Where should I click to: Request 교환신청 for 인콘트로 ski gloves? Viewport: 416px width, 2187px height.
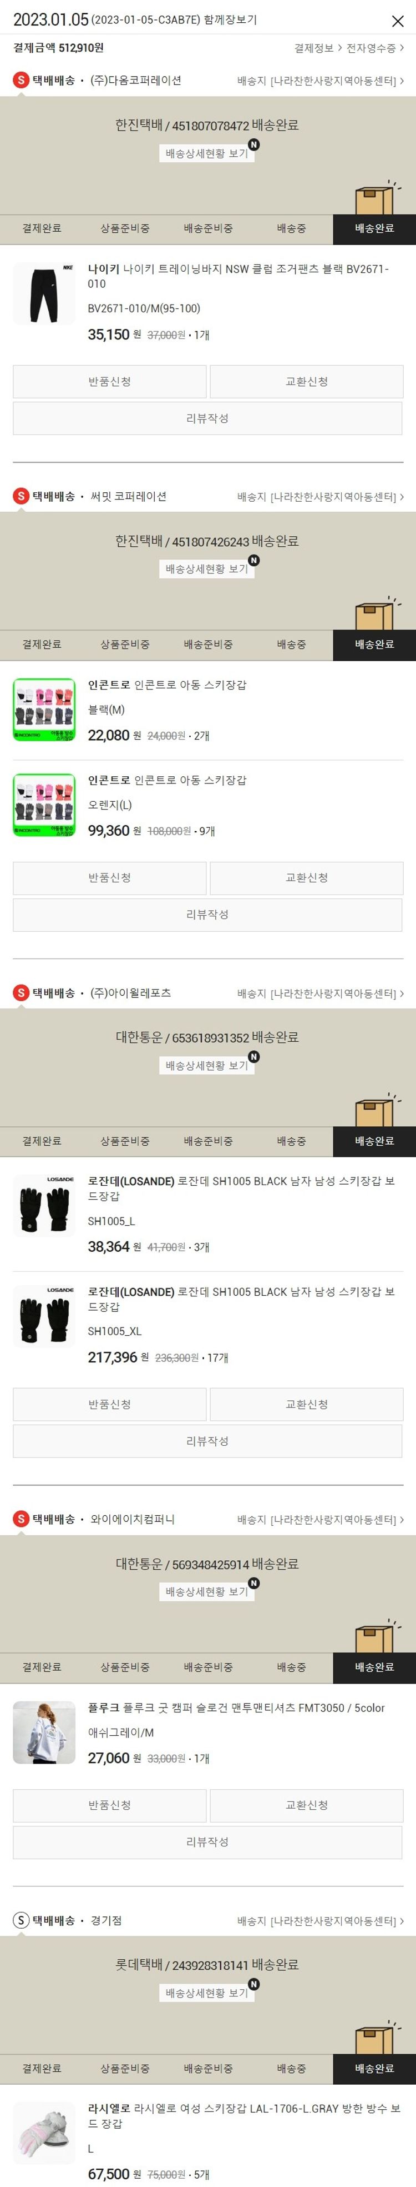[307, 877]
